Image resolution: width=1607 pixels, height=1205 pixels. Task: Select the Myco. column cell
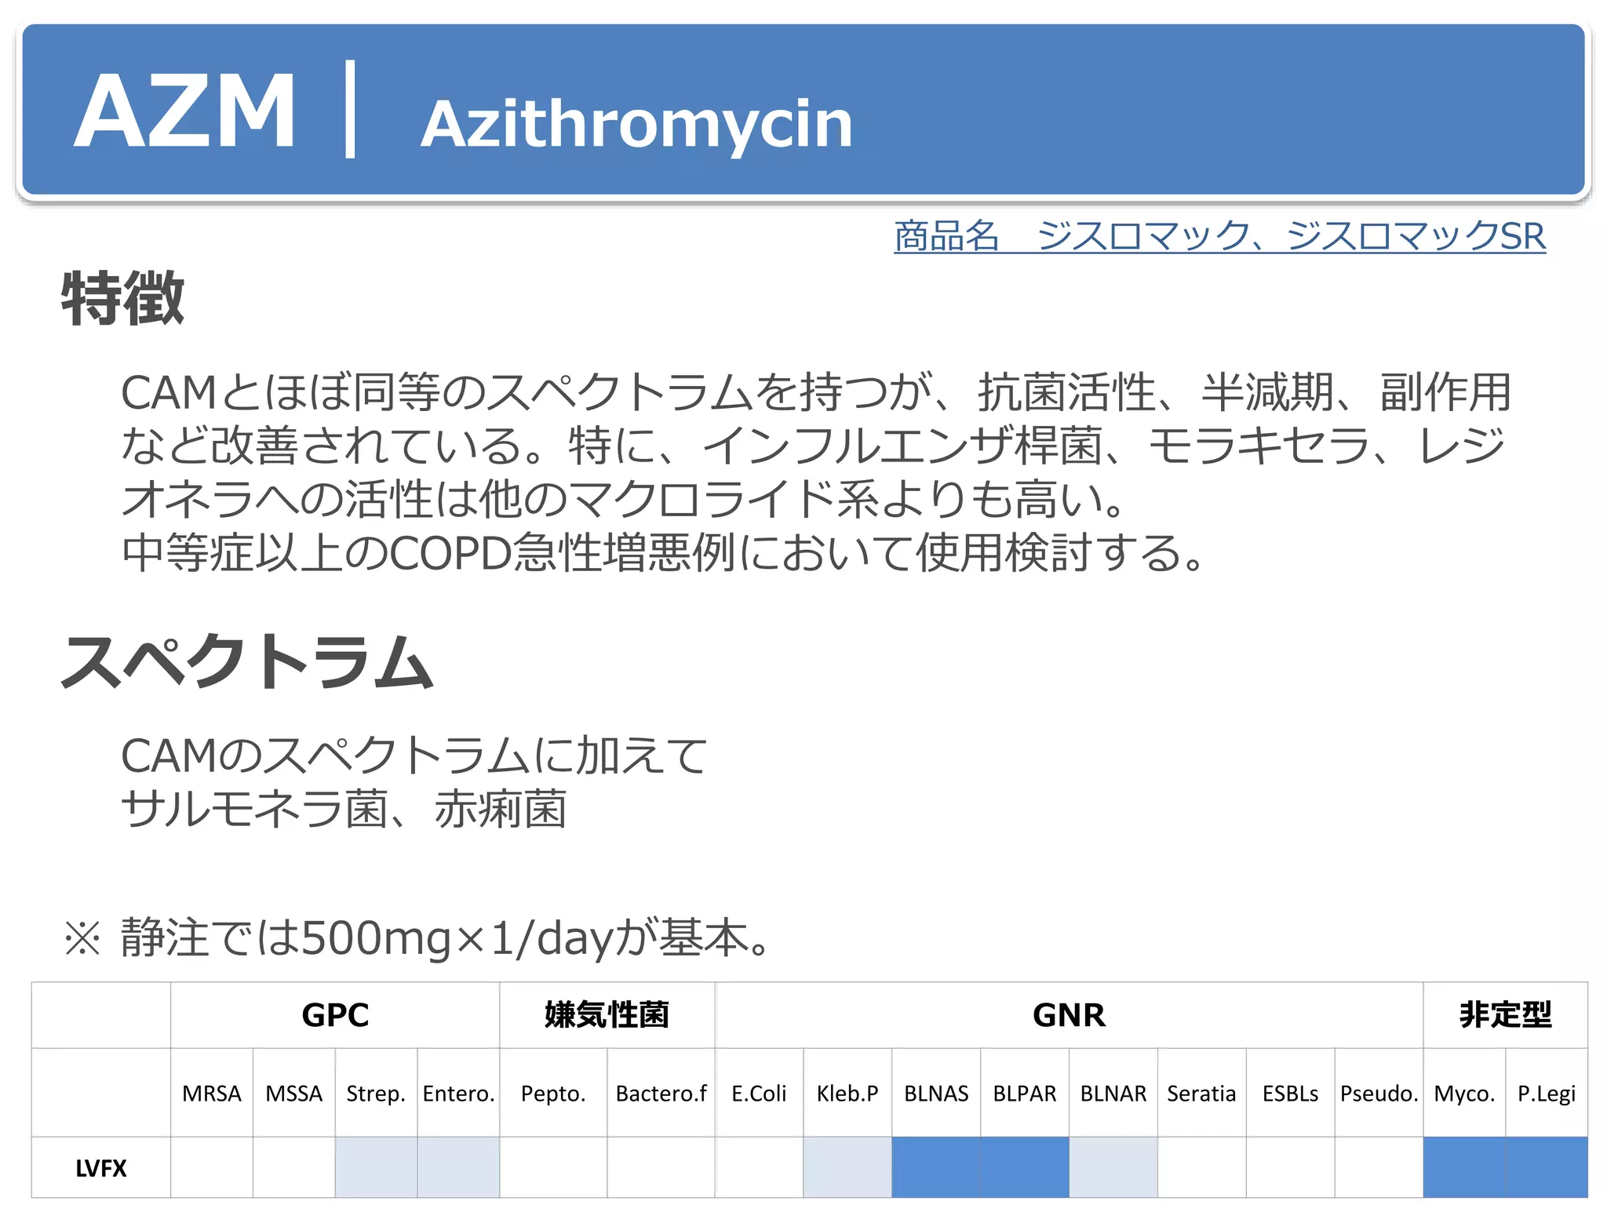1465,1093
